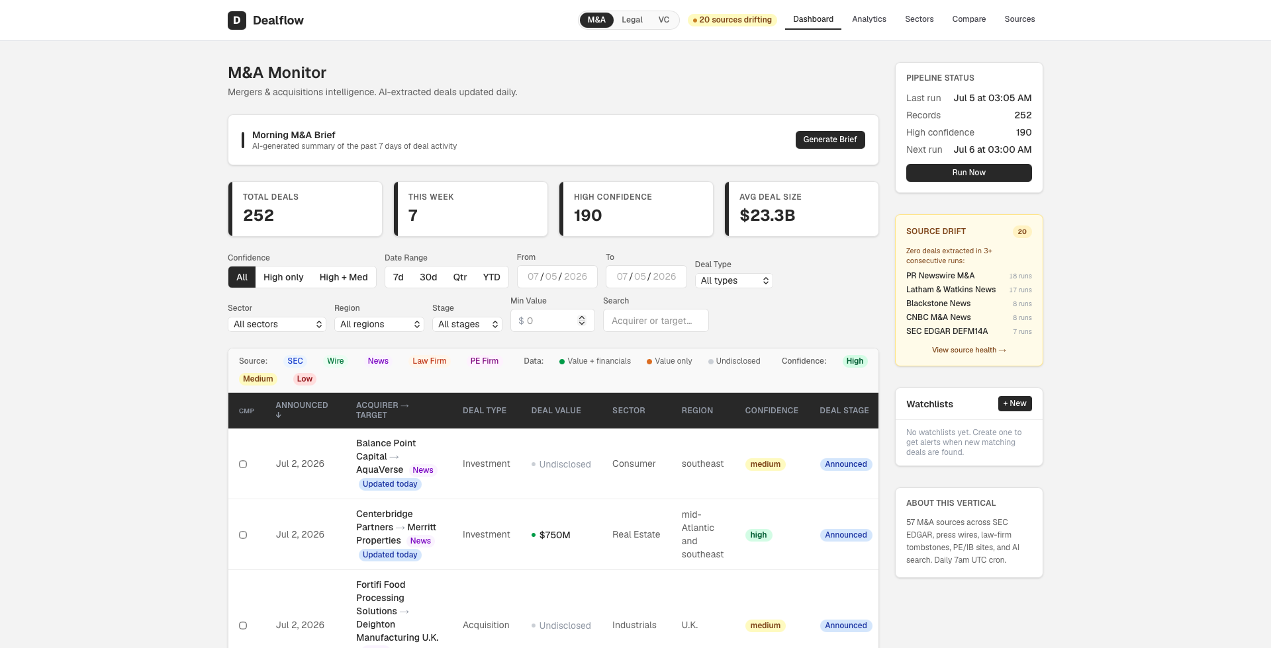Create a new watchlist with + New
This screenshot has height=648, width=1271.
1015,403
